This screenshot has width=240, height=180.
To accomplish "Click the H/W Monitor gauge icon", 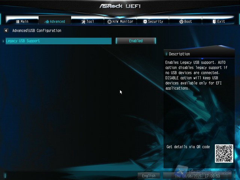I will click(x=109, y=22).
